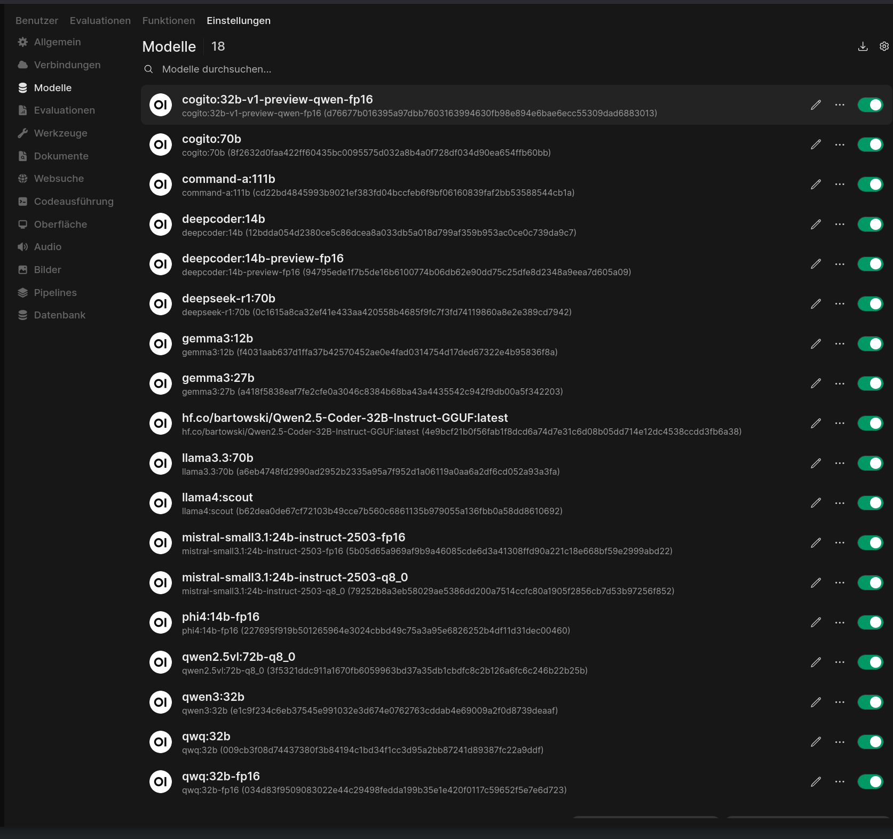Edit the qwen3:32b model
Screen dimensions: 893x839
816,702
